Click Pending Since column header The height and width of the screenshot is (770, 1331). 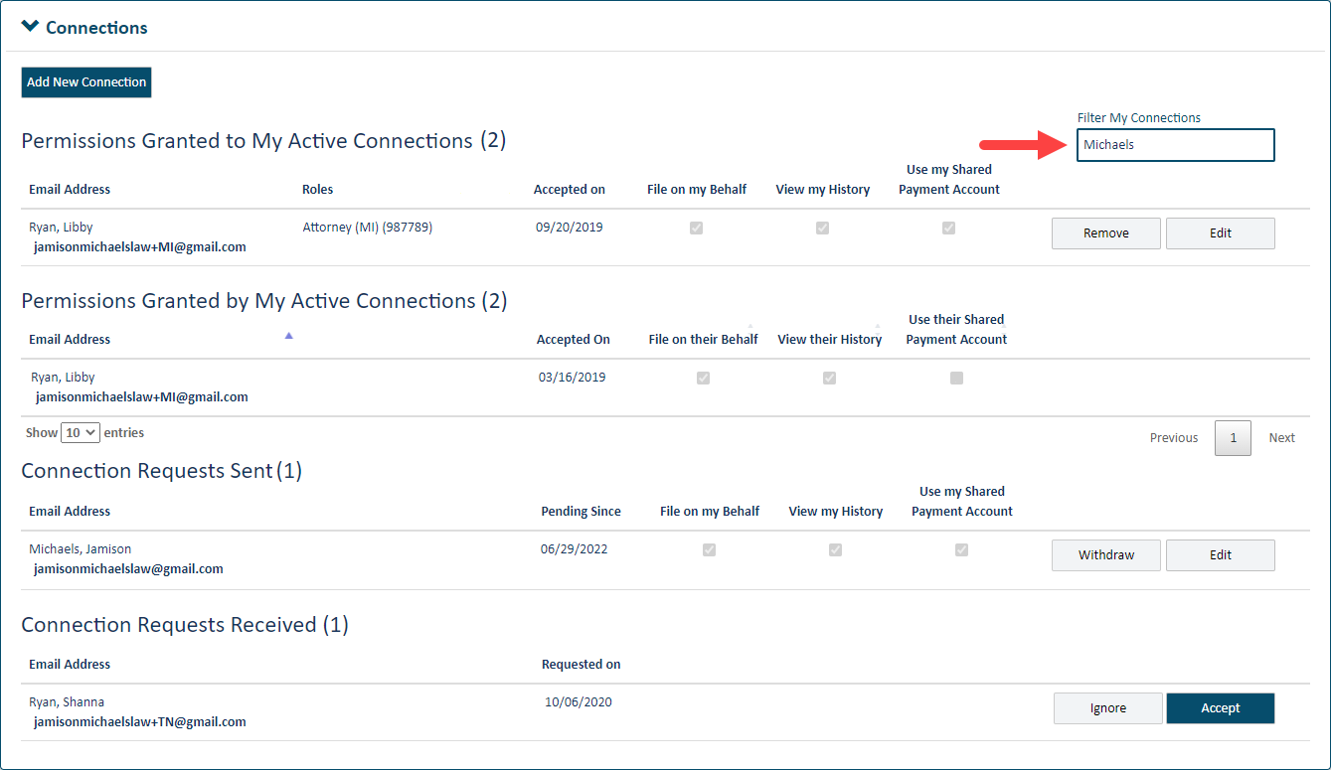coord(581,512)
